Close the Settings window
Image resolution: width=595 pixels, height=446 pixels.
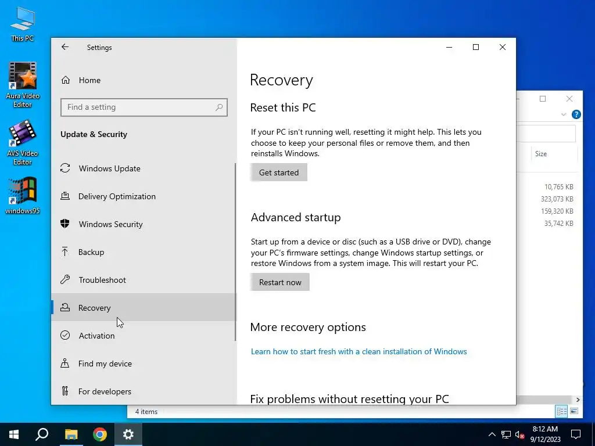point(503,47)
